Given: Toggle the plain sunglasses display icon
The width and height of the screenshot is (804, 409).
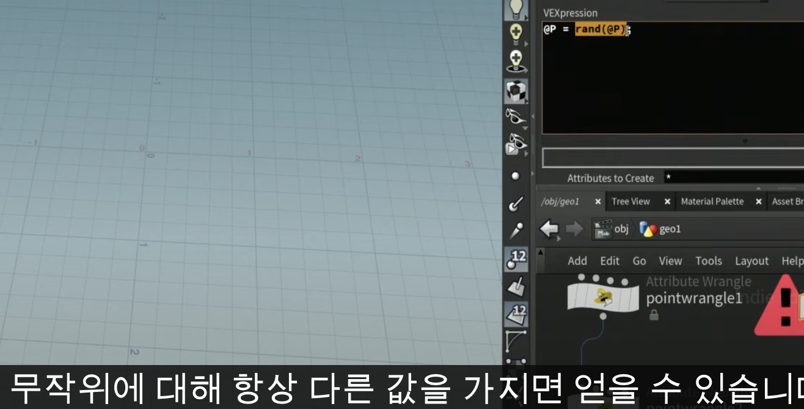Looking at the screenshot, I should [x=516, y=116].
